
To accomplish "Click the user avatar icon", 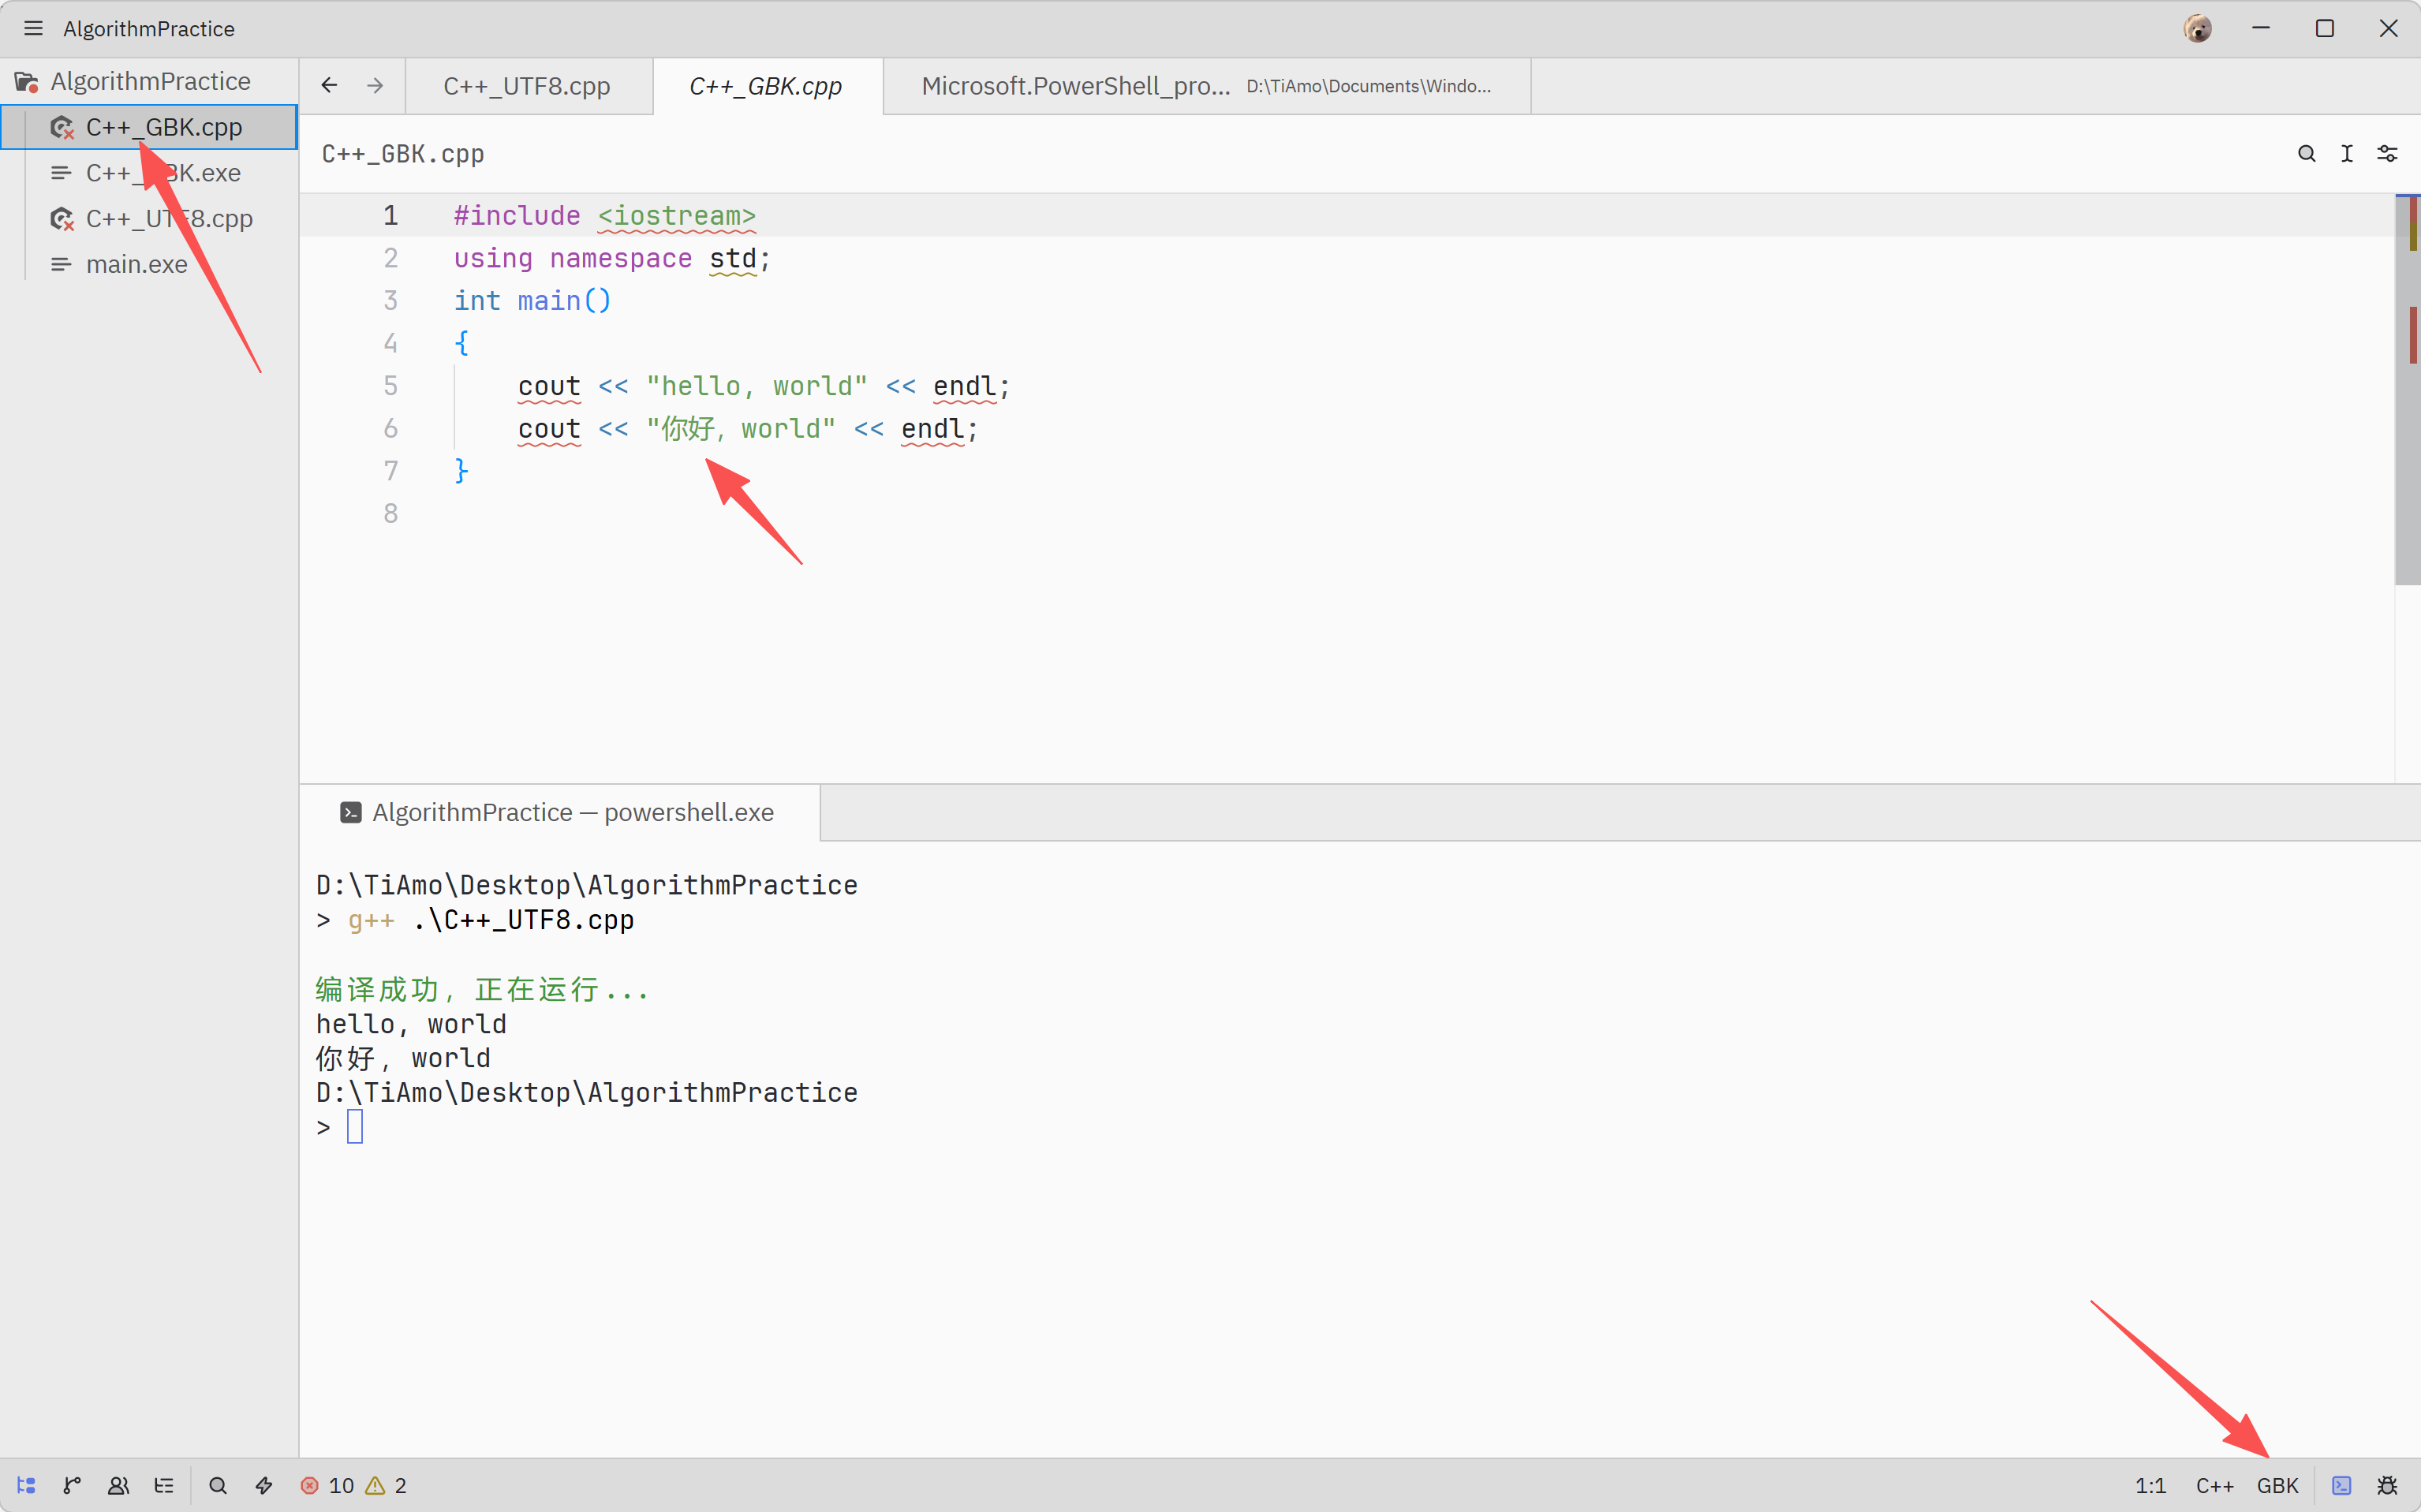I will 2197,28.
